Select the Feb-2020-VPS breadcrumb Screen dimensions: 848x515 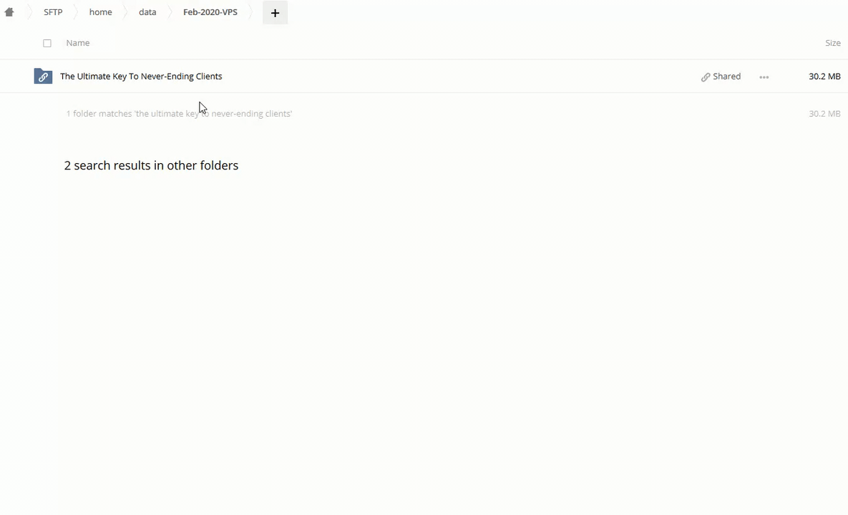(210, 12)
